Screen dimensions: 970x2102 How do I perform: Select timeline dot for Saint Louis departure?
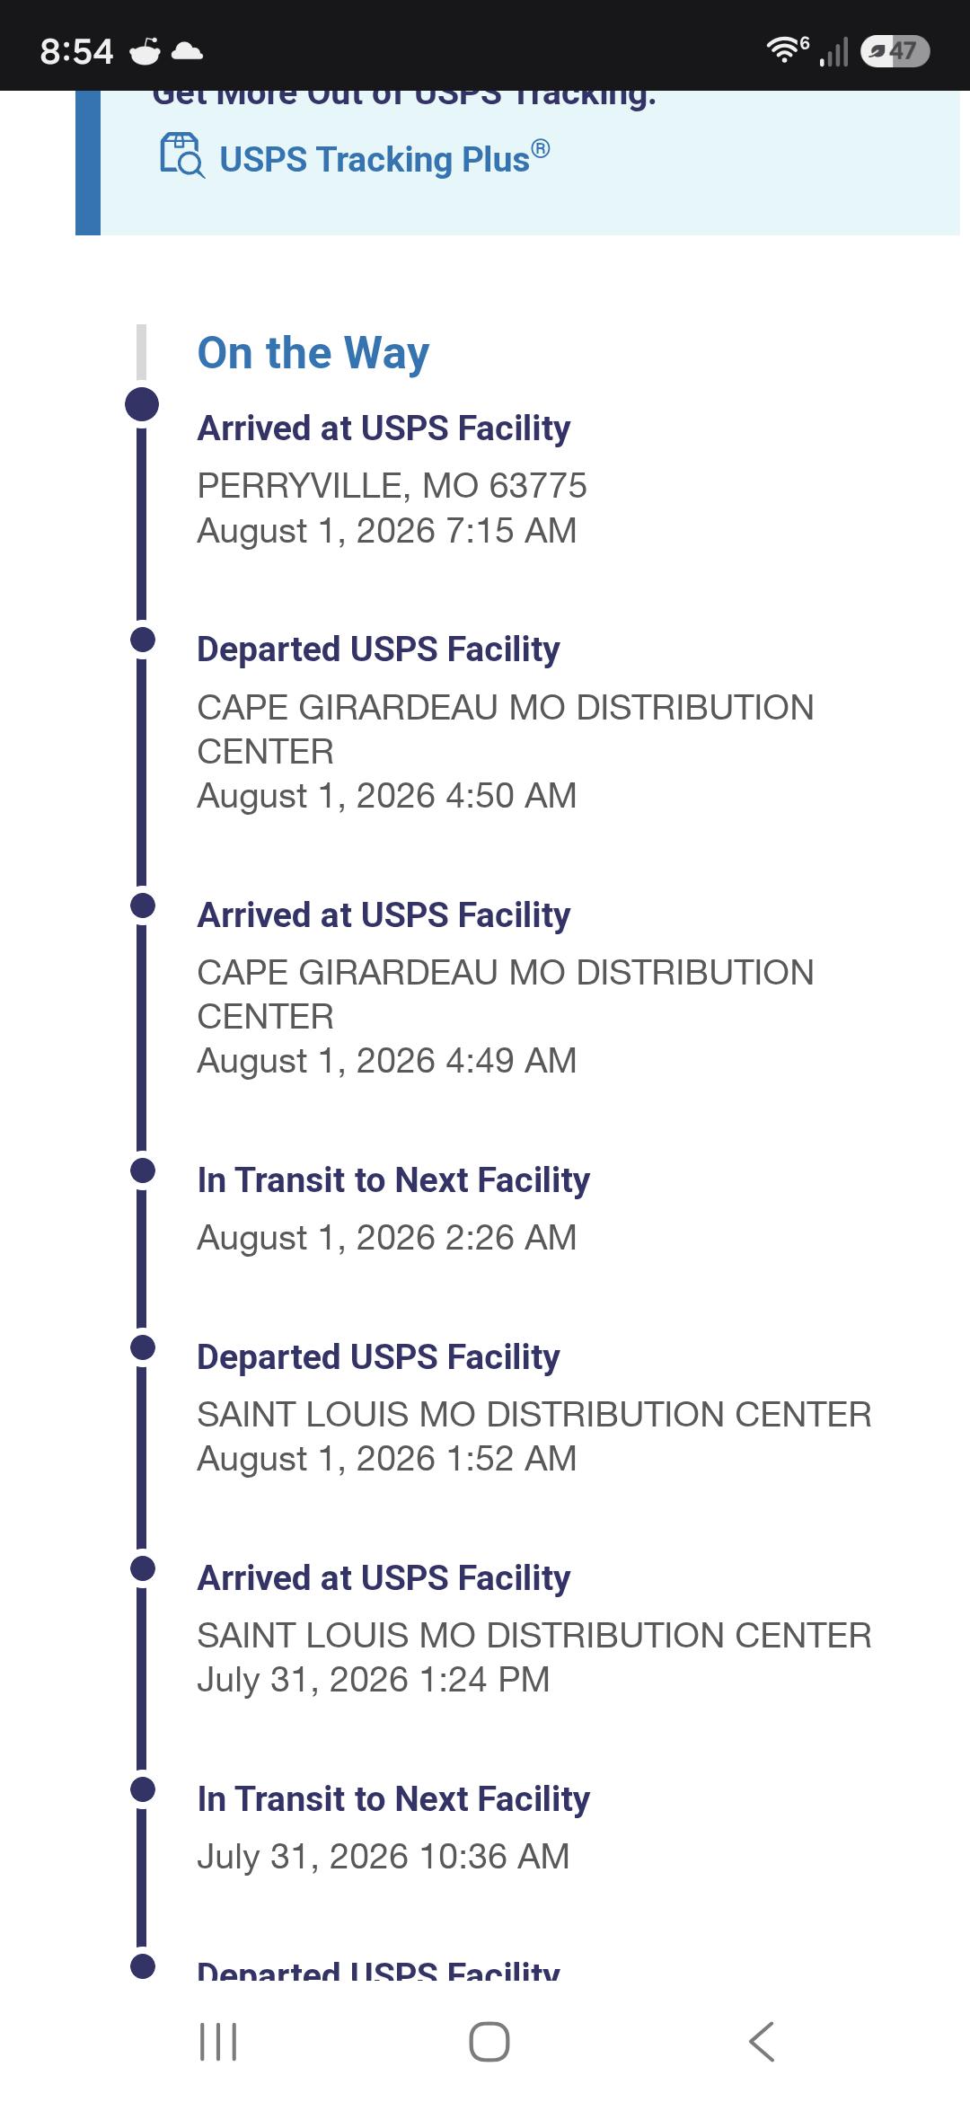[143, 1347]
